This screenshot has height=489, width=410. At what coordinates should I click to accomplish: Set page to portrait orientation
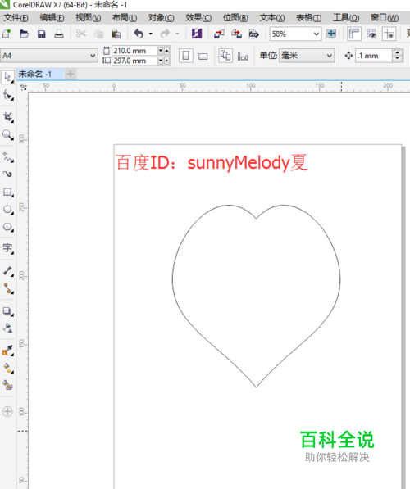click(186, 57)
